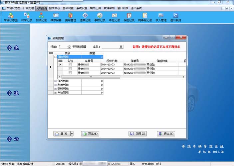Click the row indicator arrow of first insurance row
This screenshot has width=234, height=166.
click(x=60, y=65)
